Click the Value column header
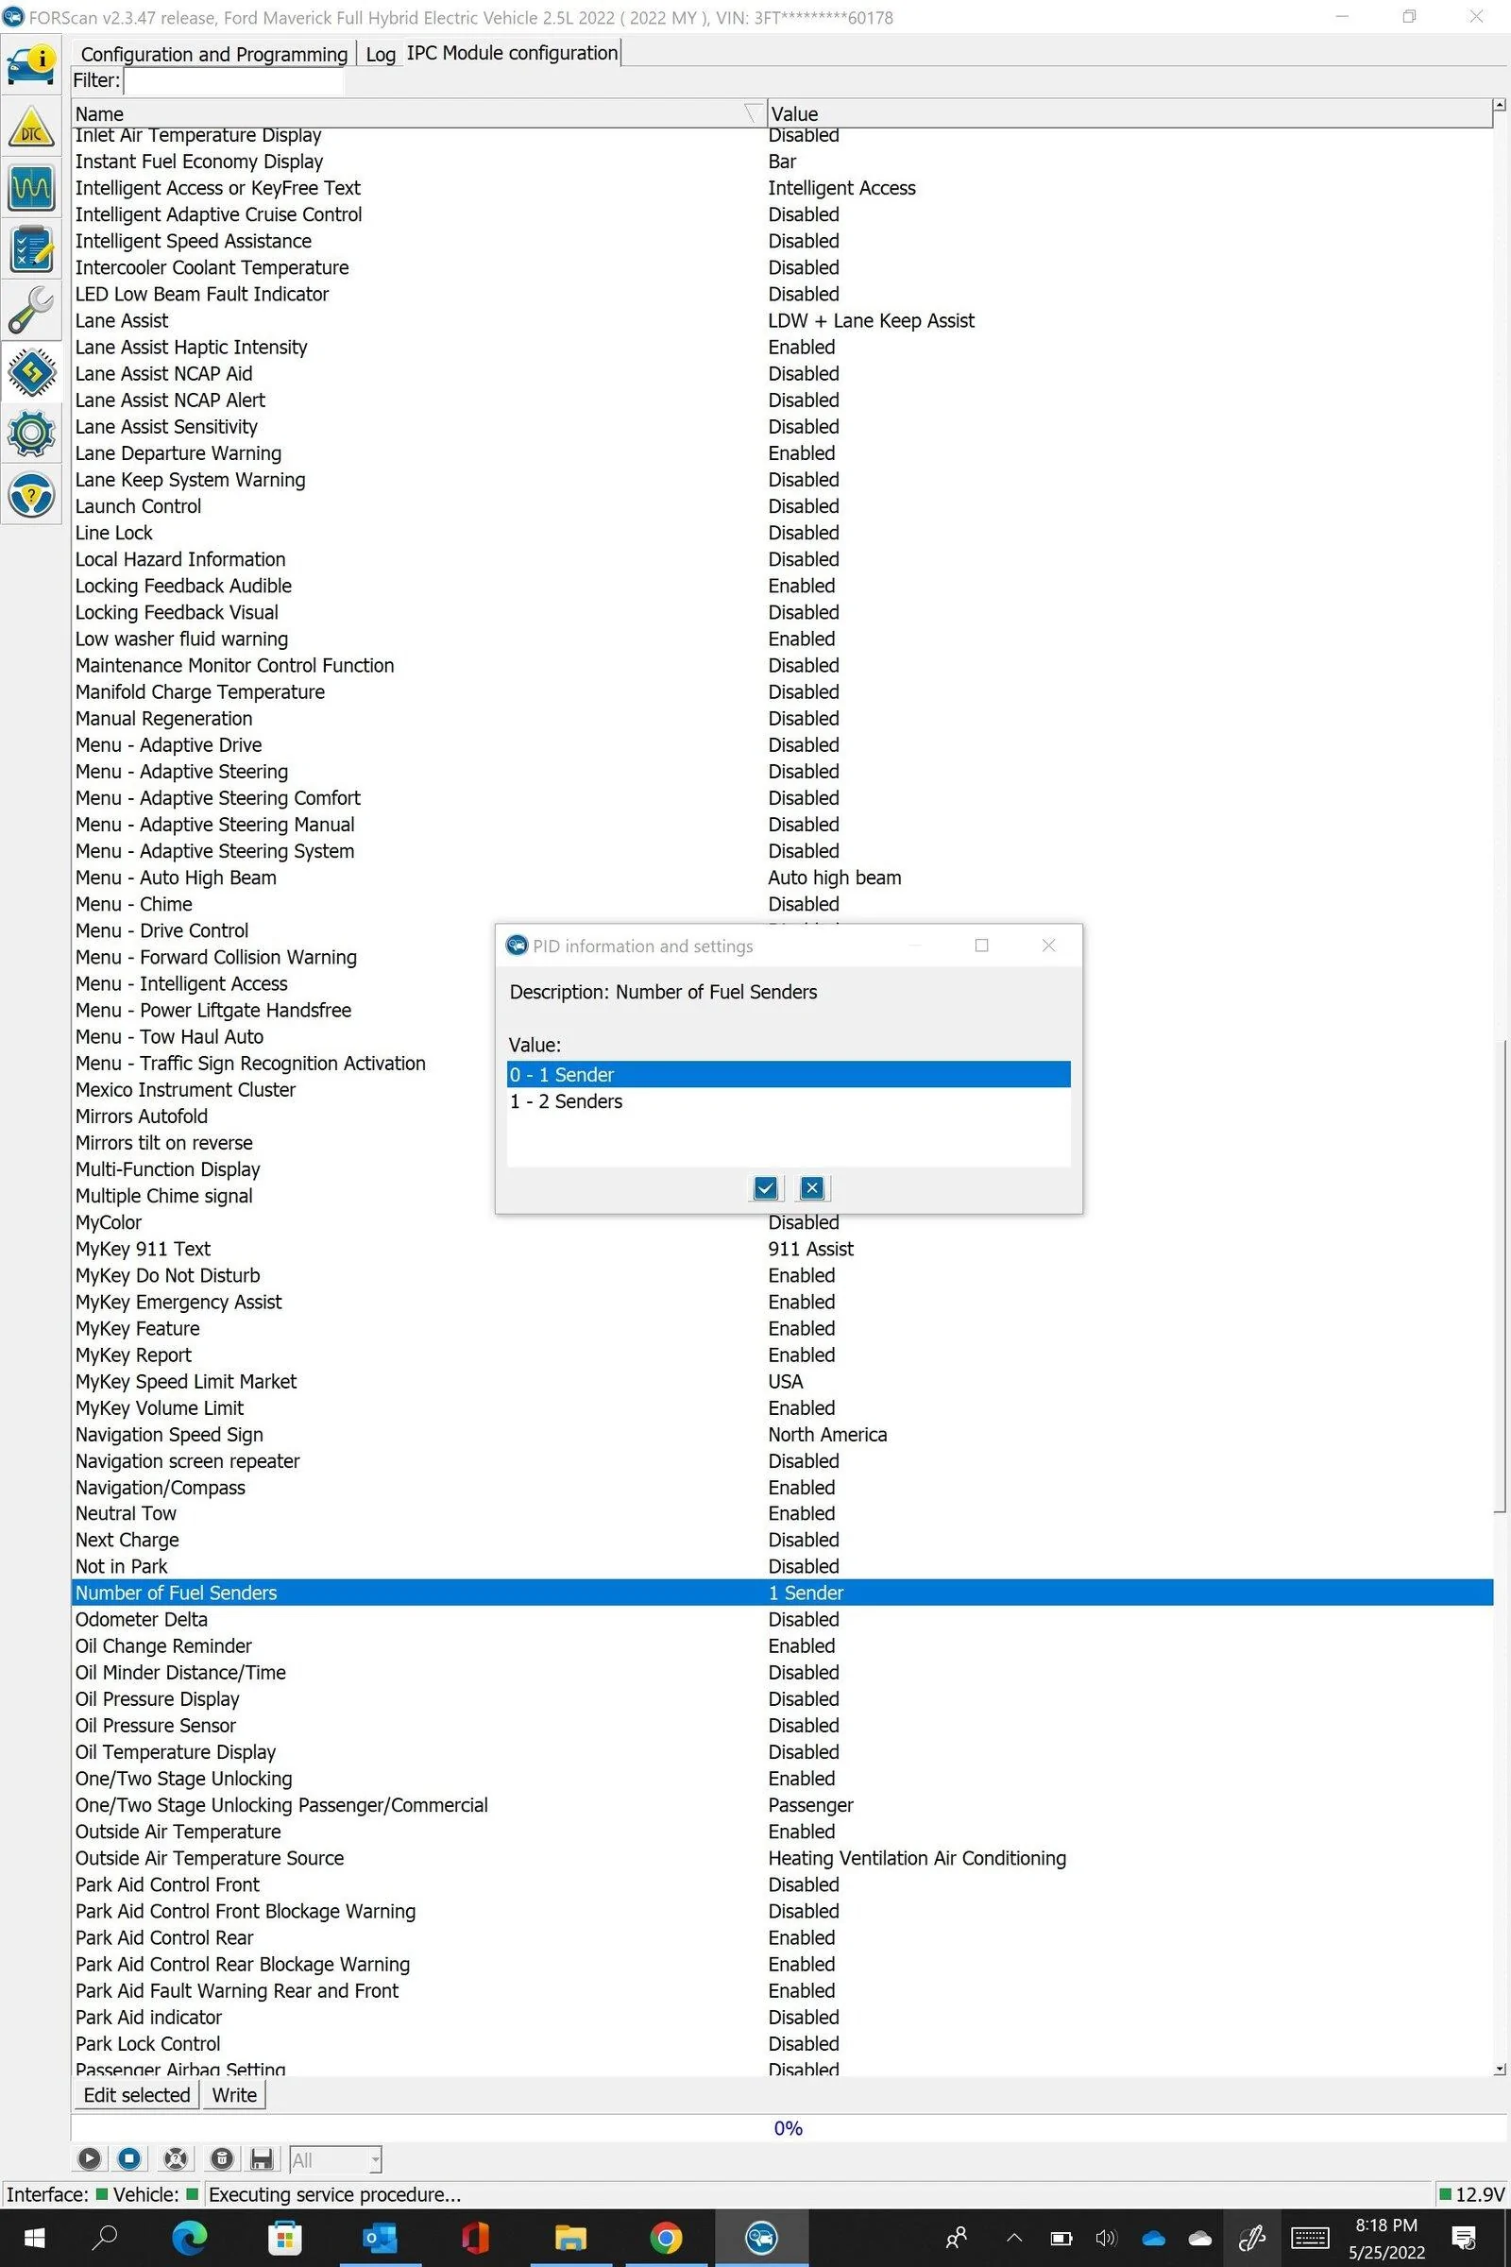Image resolution: width=1511 pixels, height=2267 pixels. pyautogui.click(x=1129, y=113)
